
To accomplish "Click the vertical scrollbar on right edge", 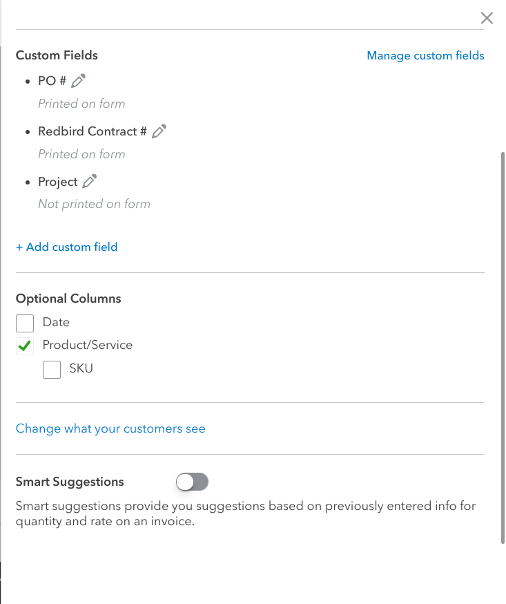I will click(x=503, y=346).
